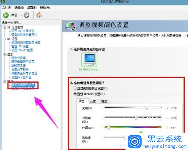Screen dimensions: 188x151
Task: Open 管理 3D 设置 task
Action: [20, 46]
